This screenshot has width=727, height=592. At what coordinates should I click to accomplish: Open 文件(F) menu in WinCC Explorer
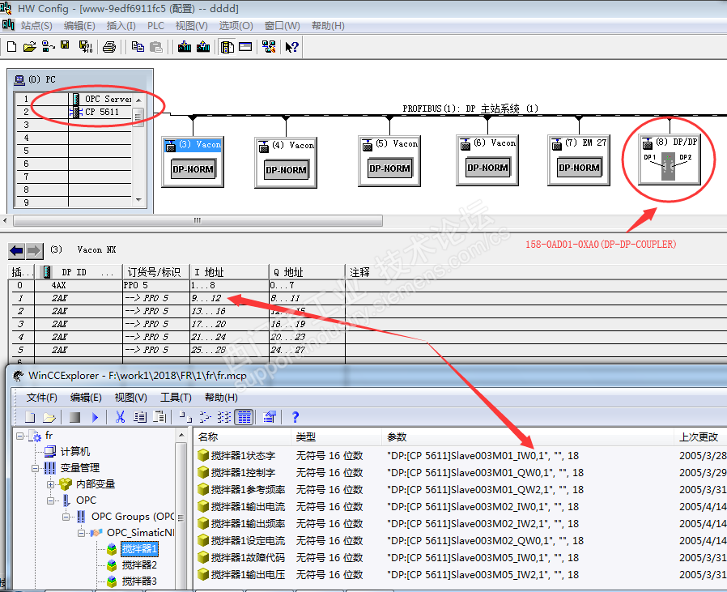pos(42,398)
